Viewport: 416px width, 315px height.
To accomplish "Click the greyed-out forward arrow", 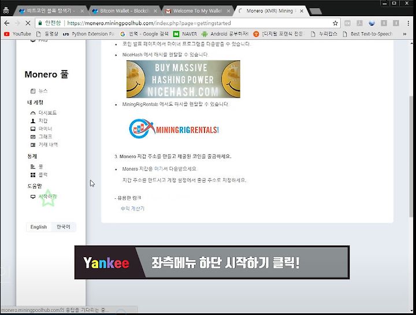I will [17, 23].
